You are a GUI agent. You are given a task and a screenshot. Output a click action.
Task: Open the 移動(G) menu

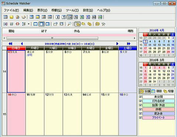point(56,10)
